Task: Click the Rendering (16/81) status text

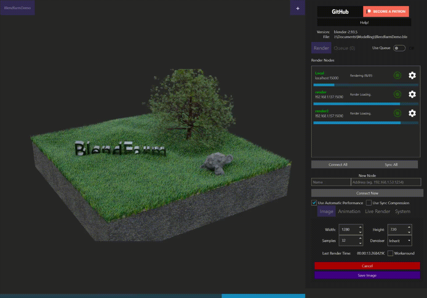Action: pos(361,76)
